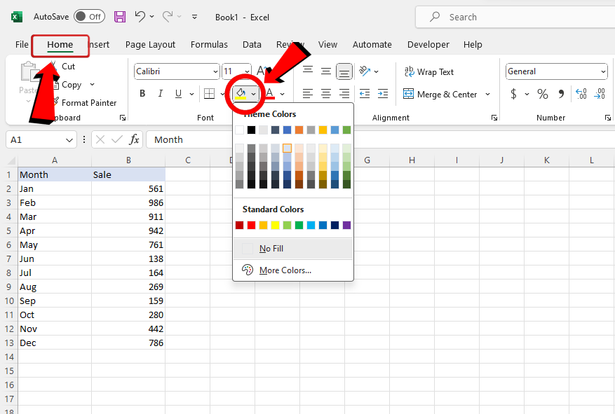Image resolution: width=615 pixels, height=414 pixels.
Task: Open the Calibri font name dropdown
Action: (x=215, y=71)
